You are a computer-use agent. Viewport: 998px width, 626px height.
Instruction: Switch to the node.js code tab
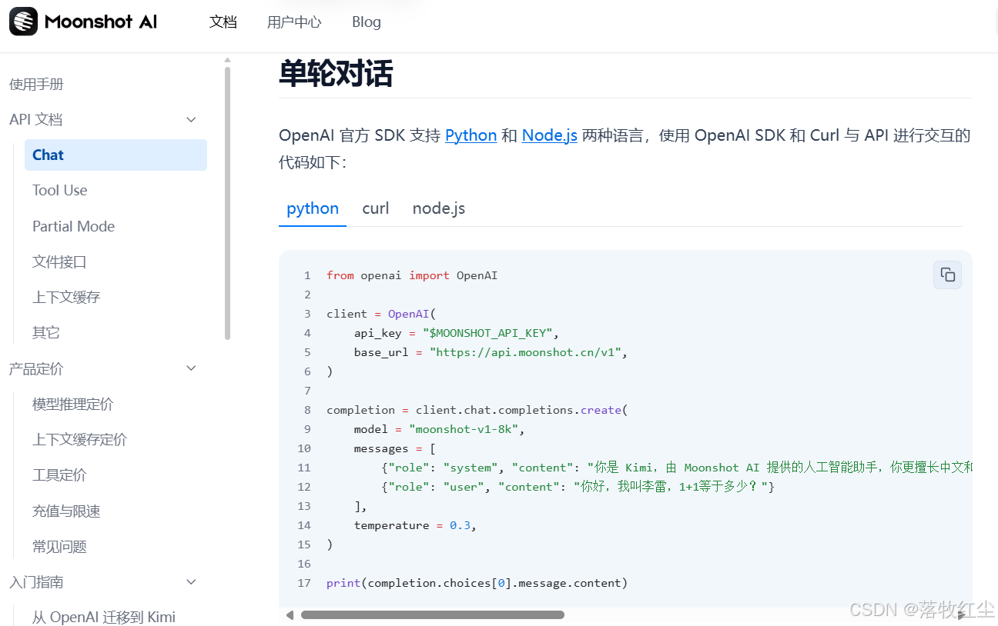point(439,208)
